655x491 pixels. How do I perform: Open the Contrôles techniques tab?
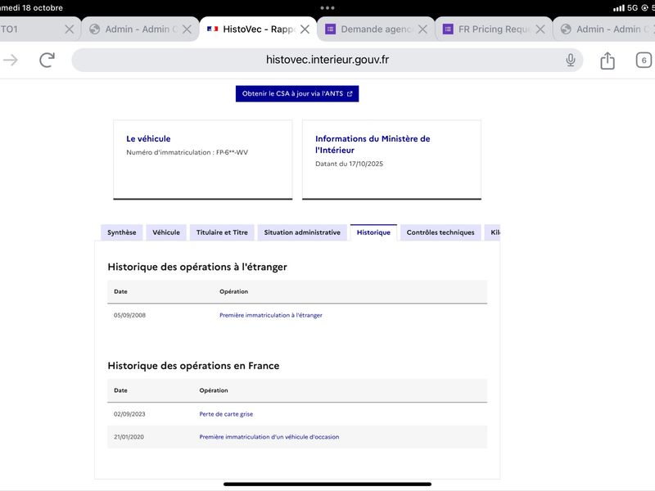pos(440,232)
